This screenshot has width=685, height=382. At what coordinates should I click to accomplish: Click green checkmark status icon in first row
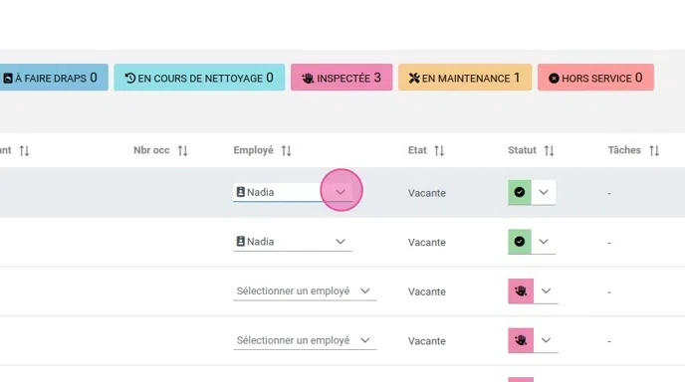[x=520, y=192]
